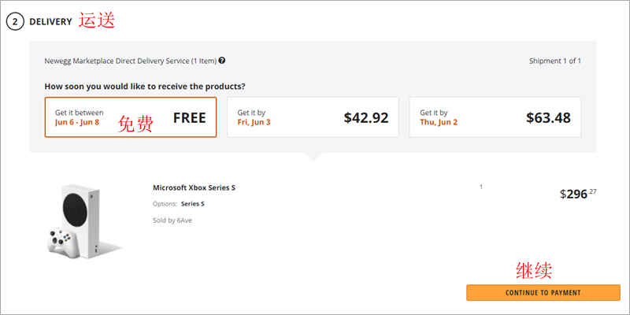Click the red 继续 annotation above the button
Screen dimensions: 630x315
pos(533,270)
